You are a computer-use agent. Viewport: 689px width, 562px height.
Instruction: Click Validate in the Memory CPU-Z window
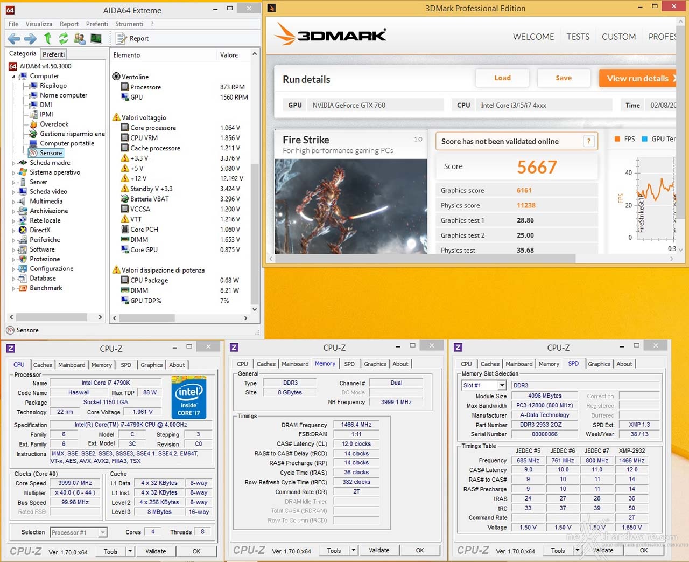tap(379, 550)
